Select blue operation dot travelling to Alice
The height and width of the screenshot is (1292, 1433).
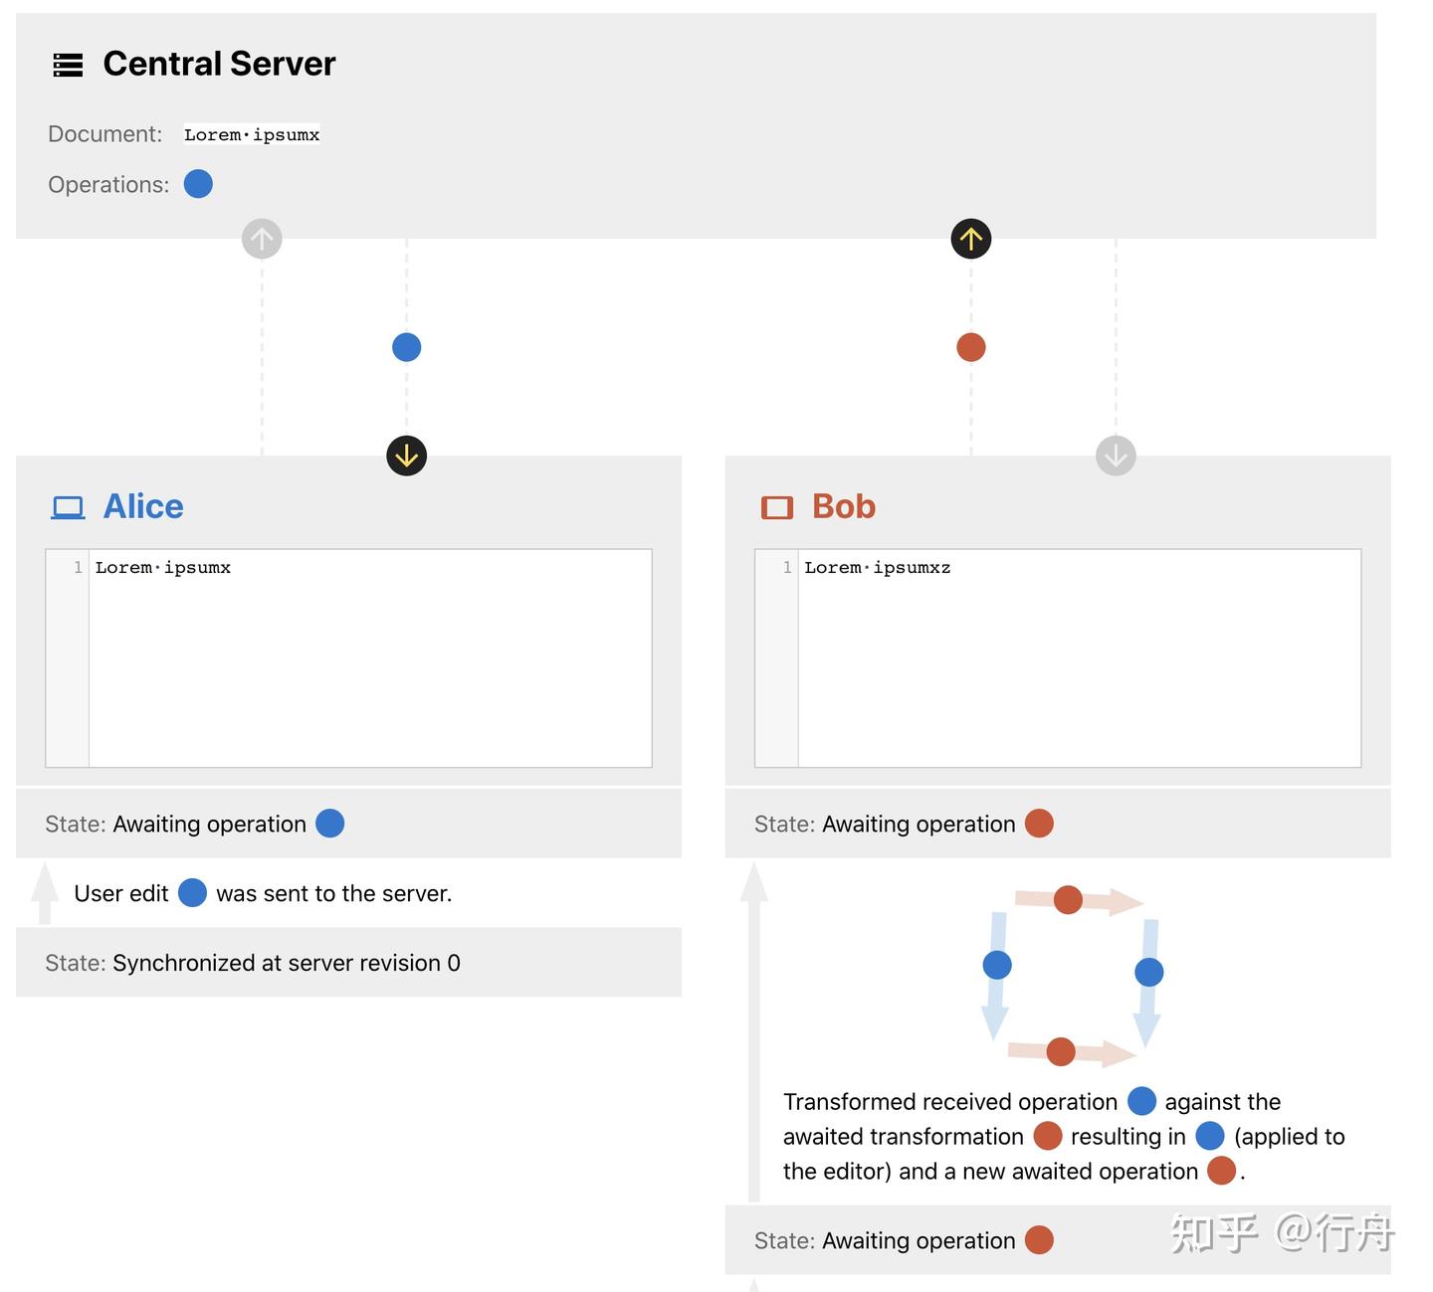pos(406,347)
